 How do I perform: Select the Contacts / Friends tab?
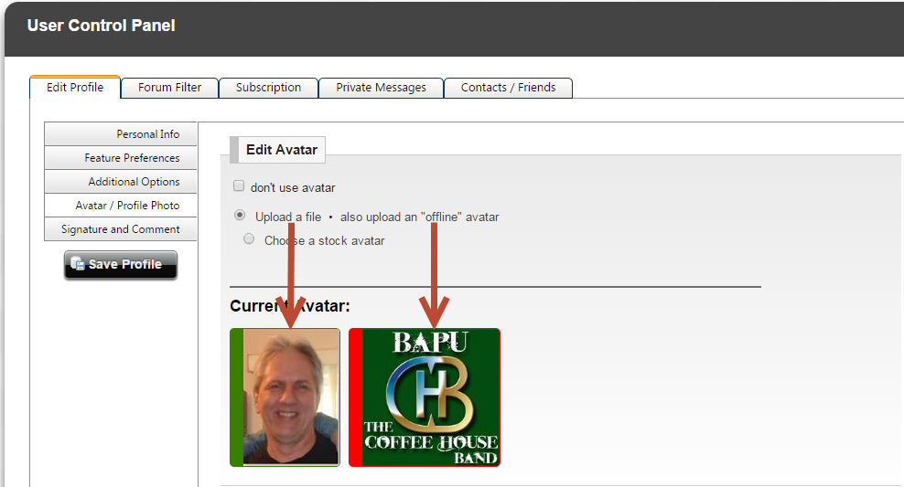pos(508,88)
